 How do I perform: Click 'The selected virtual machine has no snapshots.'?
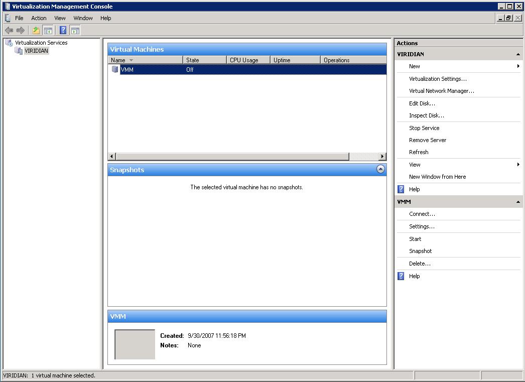246,187
